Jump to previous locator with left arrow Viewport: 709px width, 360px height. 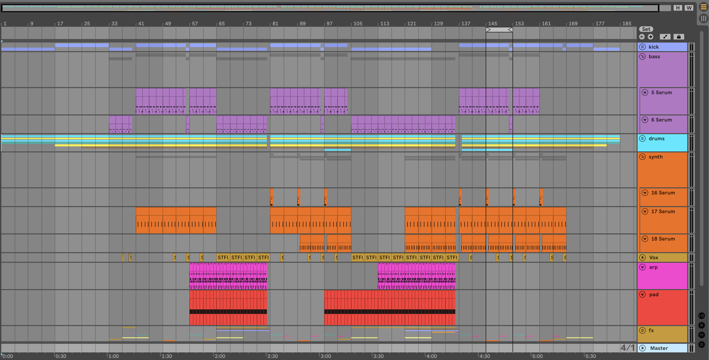[x=642, y=37]
